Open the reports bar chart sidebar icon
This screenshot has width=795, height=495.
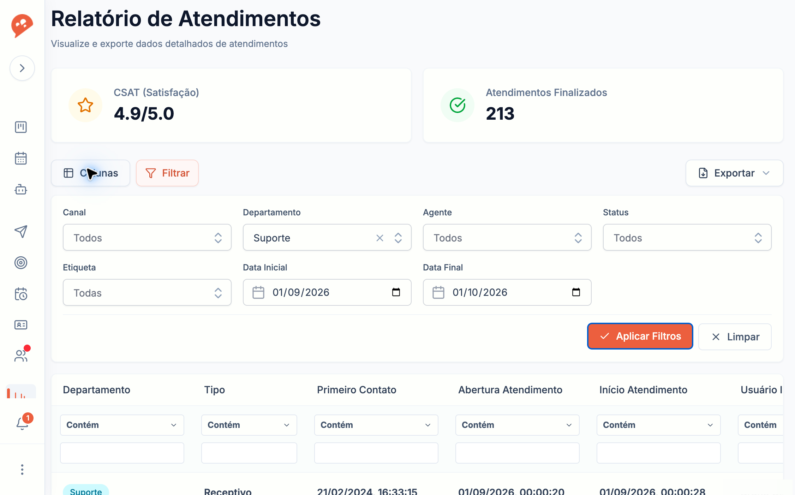[21, 392]
